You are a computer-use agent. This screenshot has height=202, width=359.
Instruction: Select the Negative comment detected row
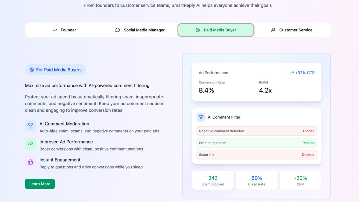pyautogui.click(x=257, y=131)
